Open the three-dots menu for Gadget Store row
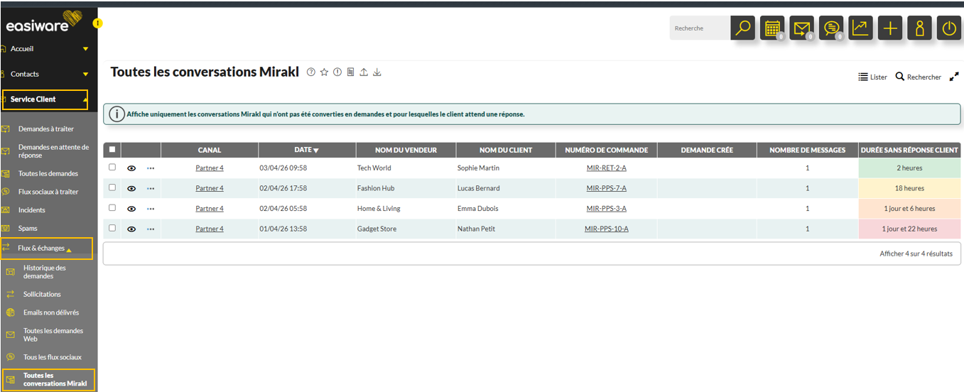 point(151,229)
